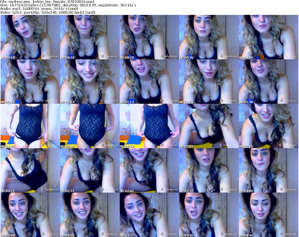Select the frame stamped 00:03:27
Viewport: 299px width, 237px height.
point(149,215)
